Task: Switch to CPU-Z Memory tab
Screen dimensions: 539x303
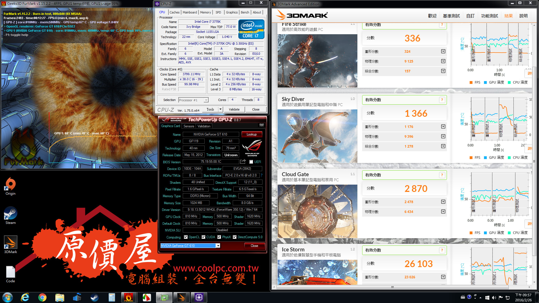Action: (x=205, y=12)
